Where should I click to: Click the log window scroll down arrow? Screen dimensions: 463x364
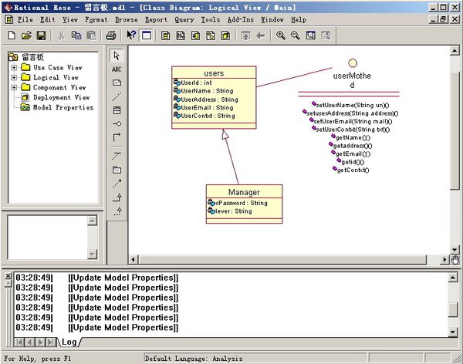[x=453, y=332]
